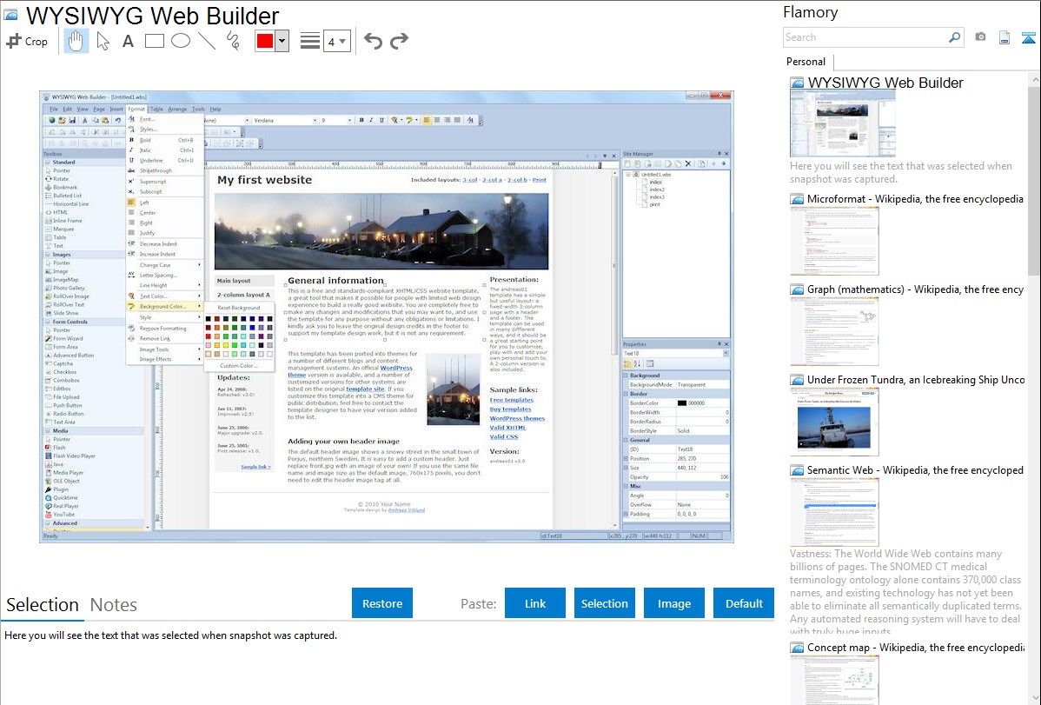Open the Semantic Web - Wikipedia snapshot title
This screenshot has width=1041, height=705.
[915, 469]
